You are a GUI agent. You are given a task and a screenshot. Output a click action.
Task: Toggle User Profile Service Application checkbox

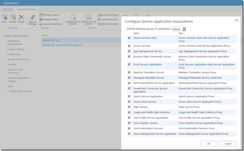coord(129,118)
